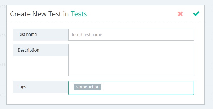
Task: Cancel the dialog with the red X
Action: [180, 14]
